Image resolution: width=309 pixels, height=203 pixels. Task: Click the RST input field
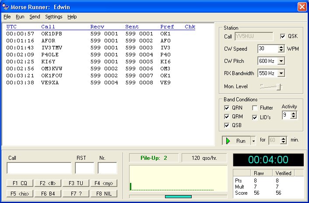pos(84,168)
